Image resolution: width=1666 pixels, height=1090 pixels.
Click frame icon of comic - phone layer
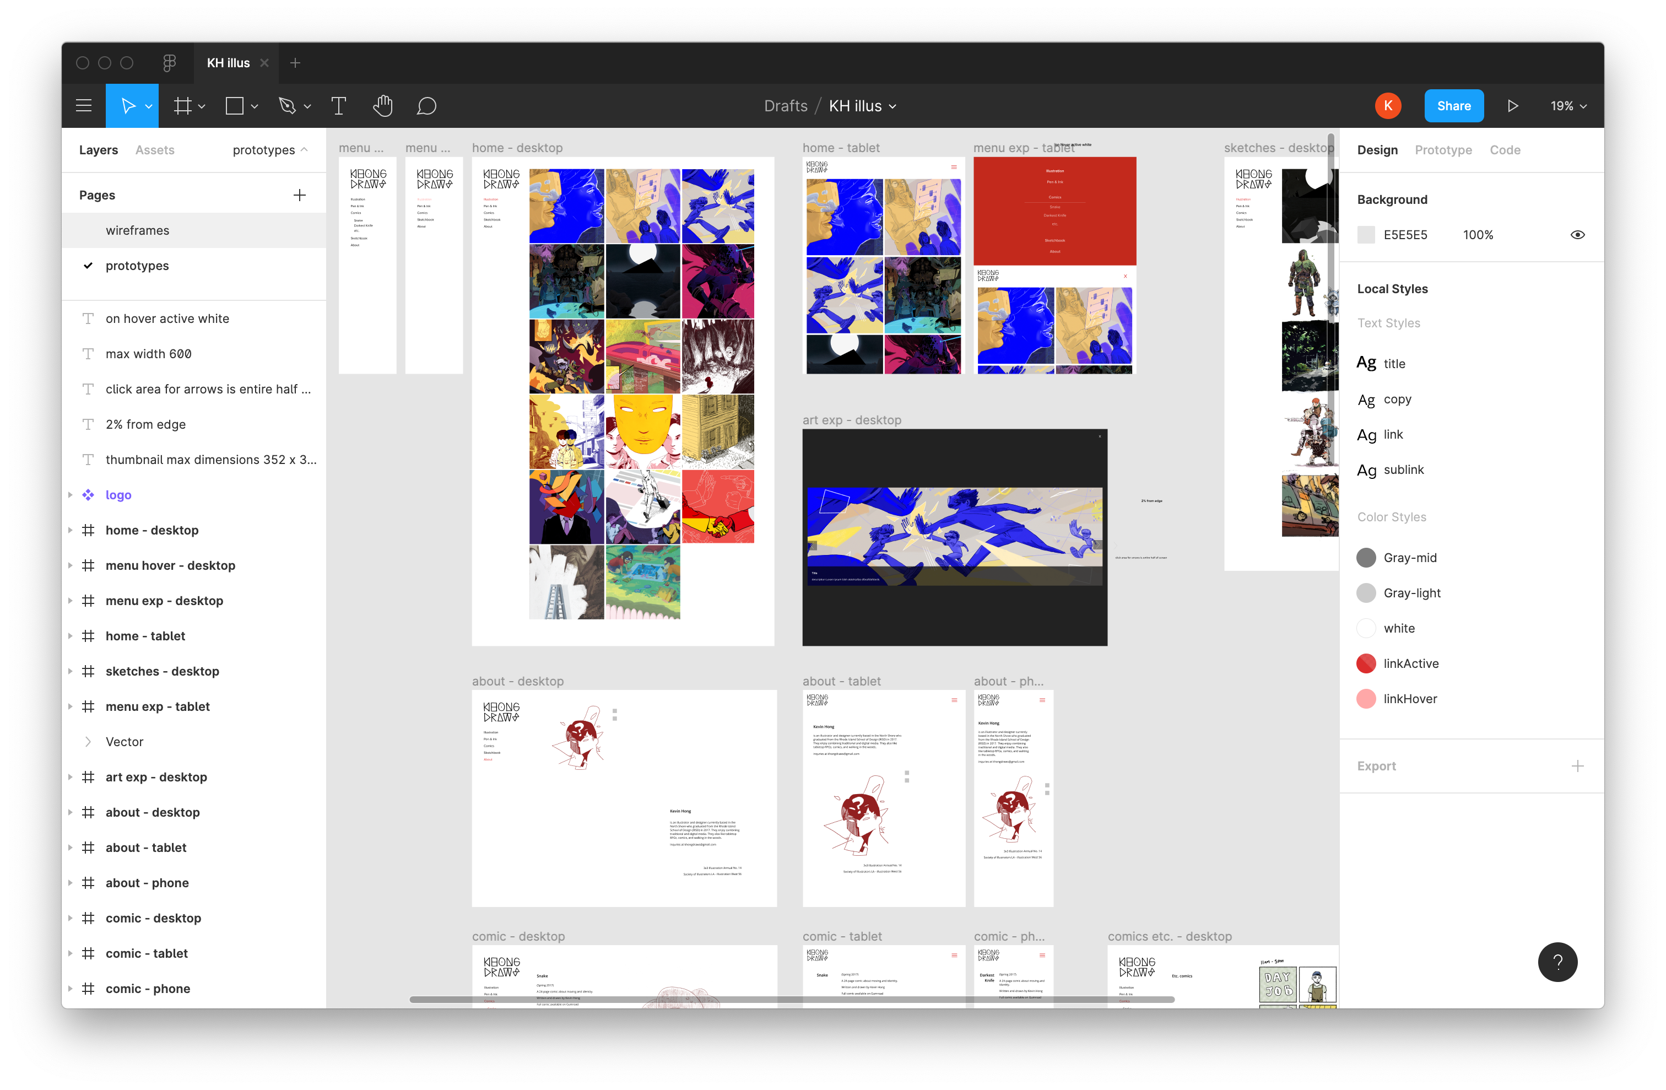pos(88,989)
